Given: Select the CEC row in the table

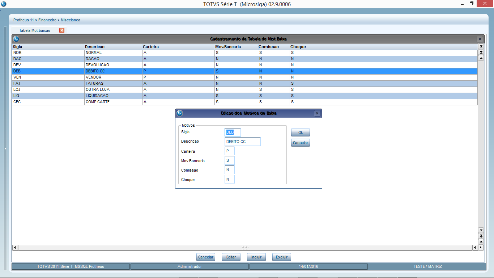Looking at the screenshot, I should pyautogui.click(x=245, y=102).
